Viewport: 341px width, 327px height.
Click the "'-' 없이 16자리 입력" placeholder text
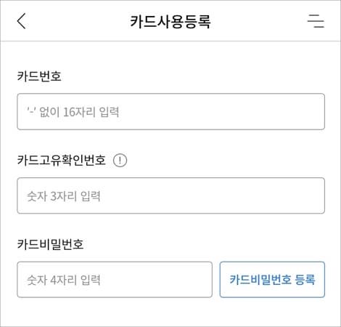73,112
